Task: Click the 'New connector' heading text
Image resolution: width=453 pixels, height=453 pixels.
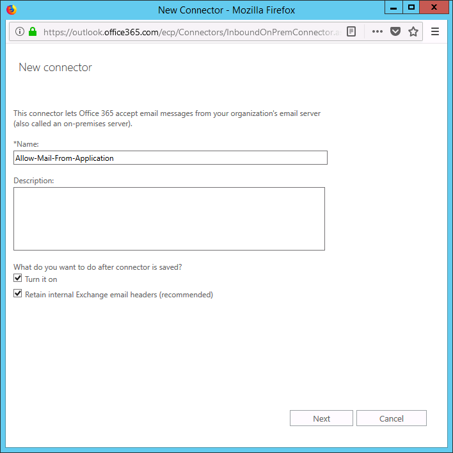Action: tap(55, 67)
